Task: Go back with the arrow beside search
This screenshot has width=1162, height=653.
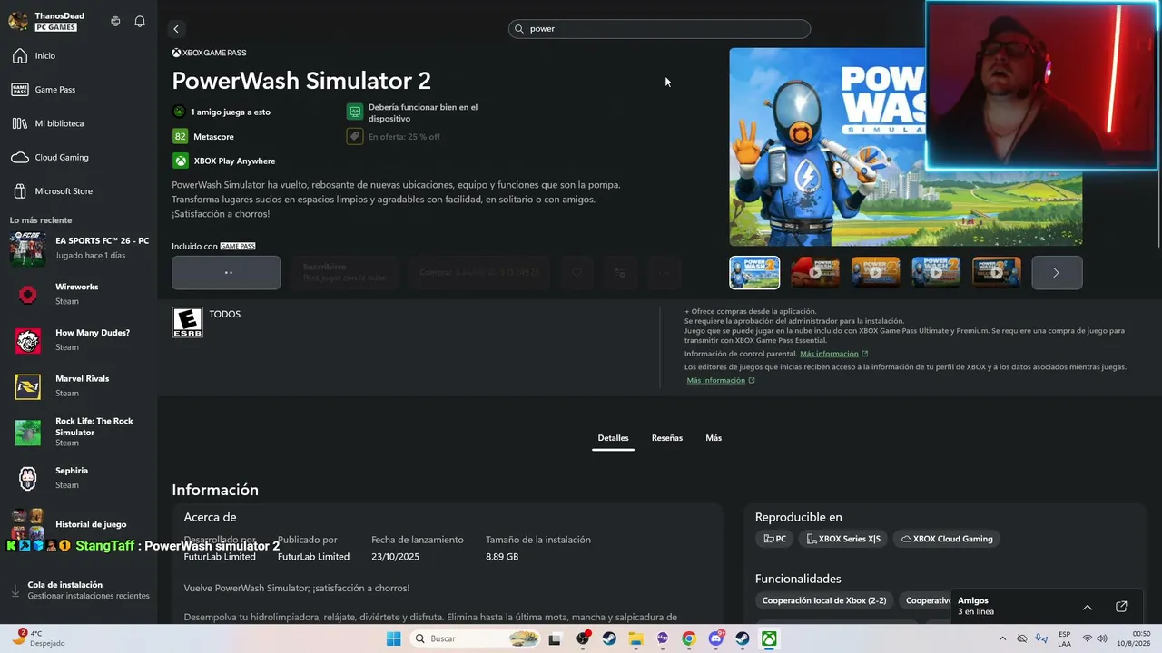Action: pos(176,29)
